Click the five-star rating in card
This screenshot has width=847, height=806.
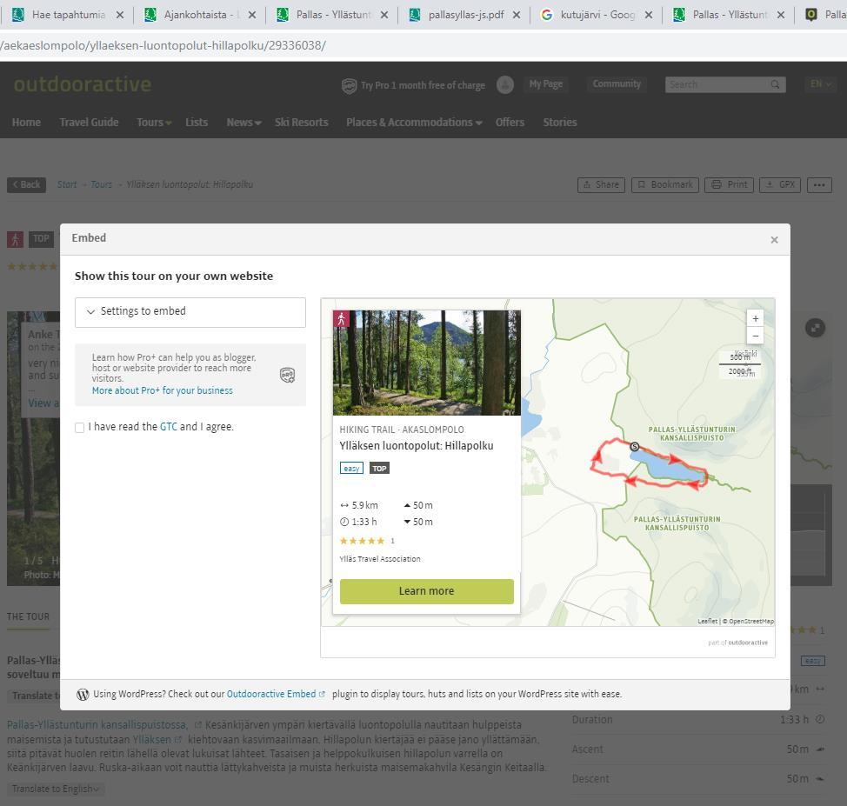pyautogui.click(x=362, y=541)
